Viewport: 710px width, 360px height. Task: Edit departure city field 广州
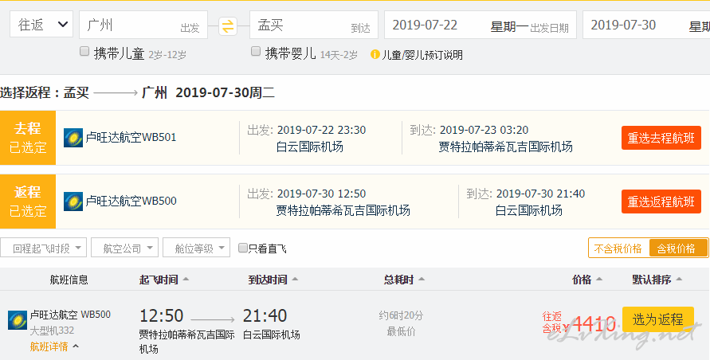pyautogui.click(x=143, y=25)
